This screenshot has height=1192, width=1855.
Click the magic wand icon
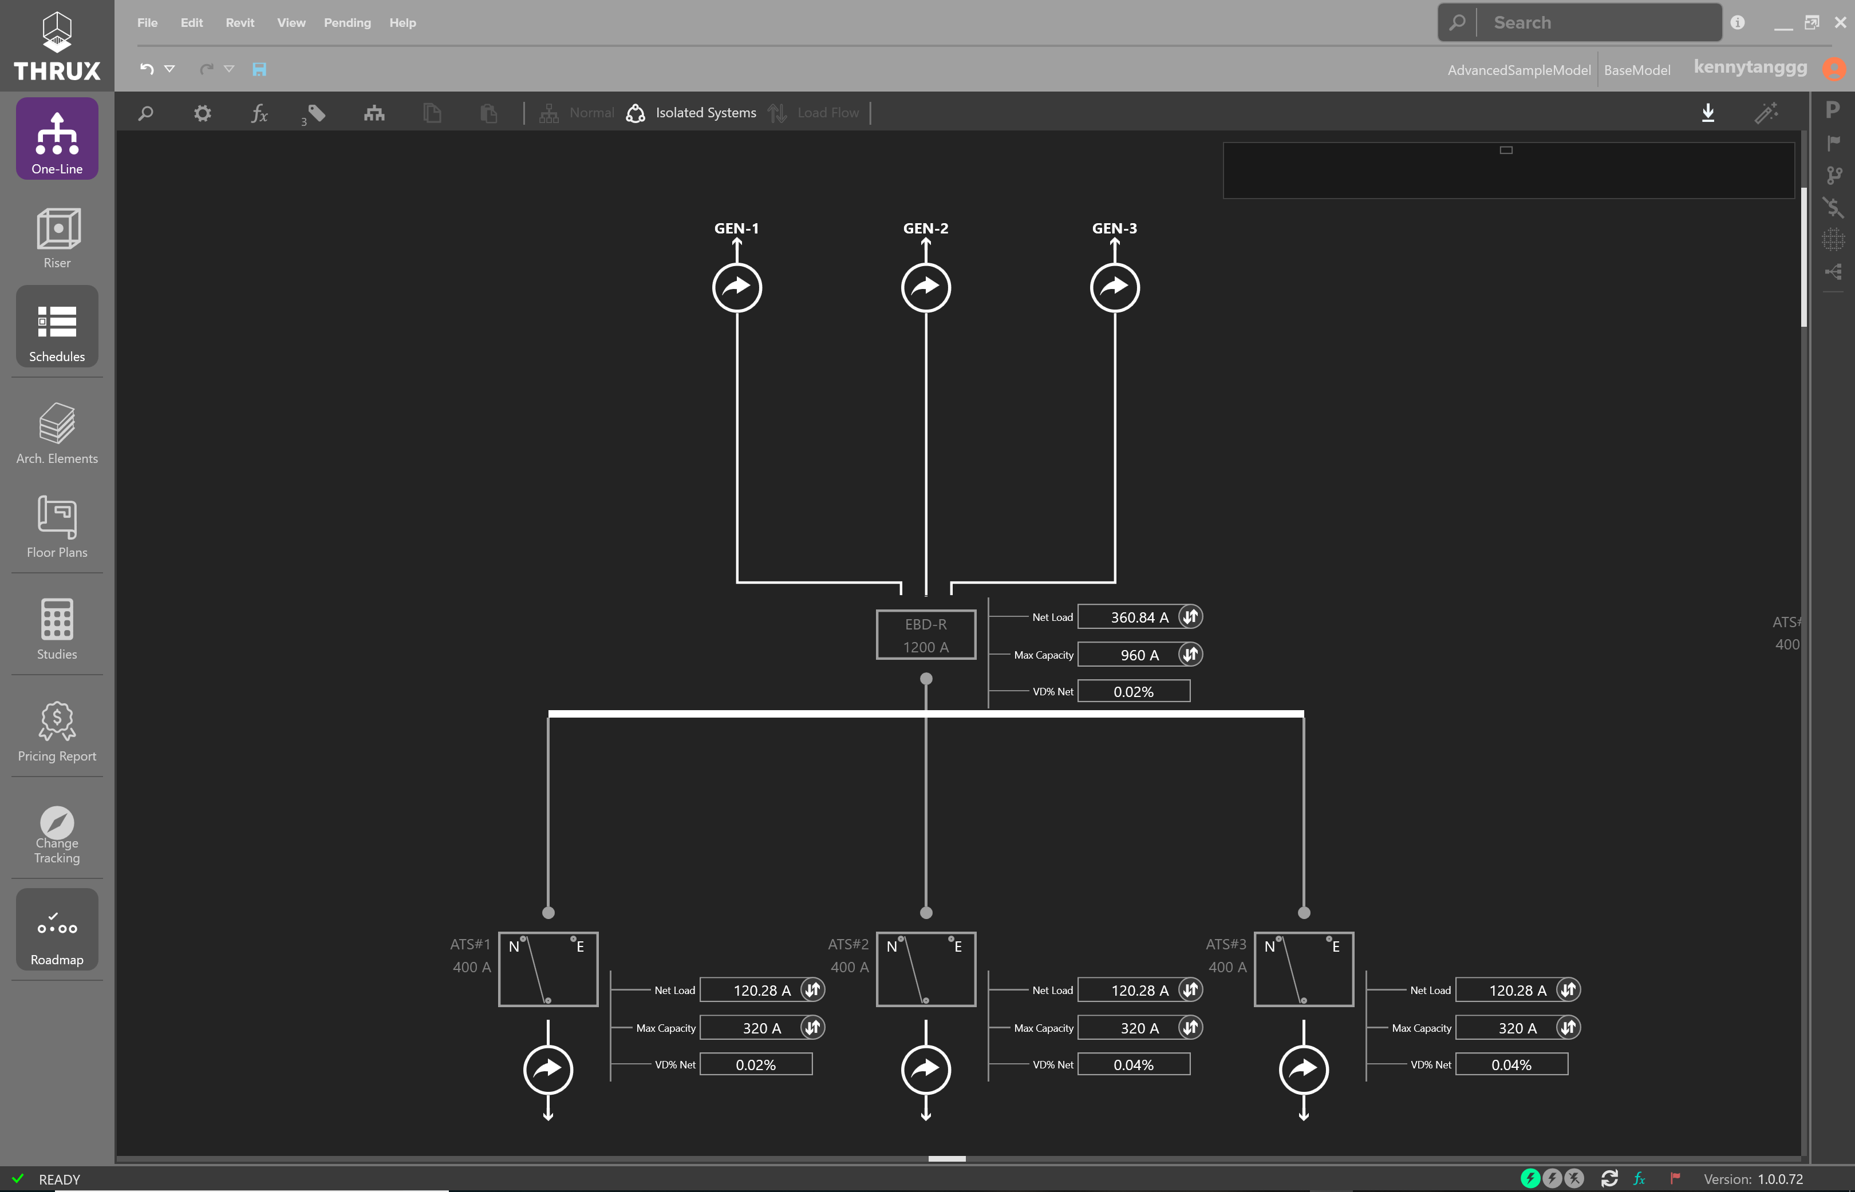[1766, 113]
